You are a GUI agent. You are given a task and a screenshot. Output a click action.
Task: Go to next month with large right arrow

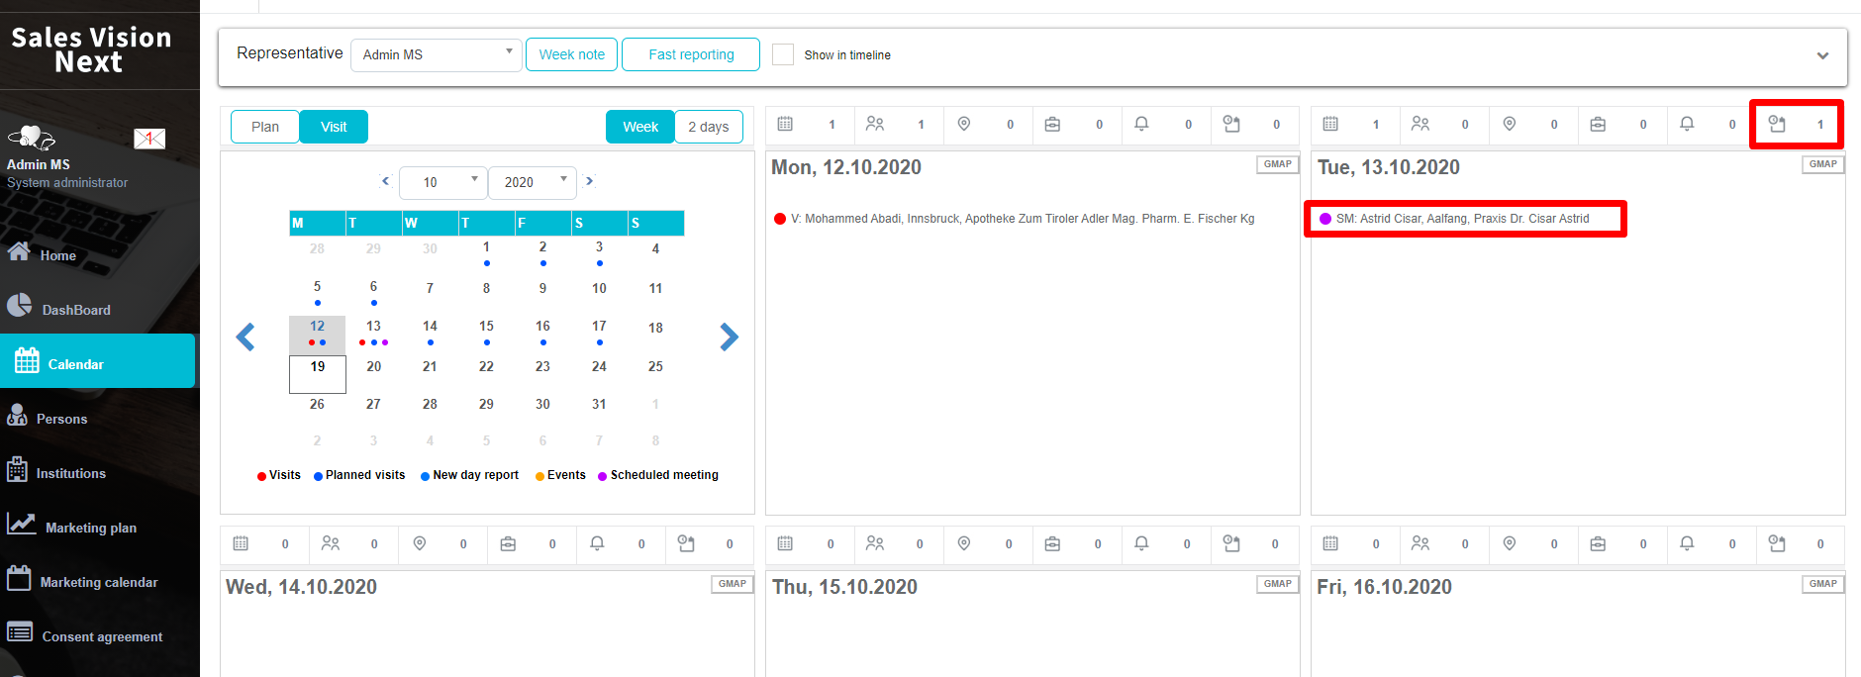pos(729,338)
